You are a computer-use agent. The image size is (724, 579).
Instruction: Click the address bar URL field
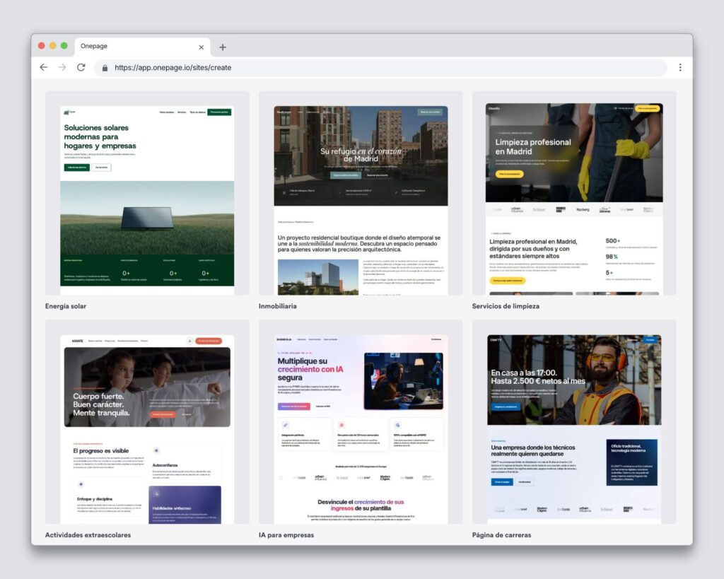point(380,67)
